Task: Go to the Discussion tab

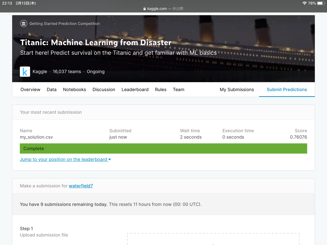Action: pyautogui.click(x=104, y=90)
